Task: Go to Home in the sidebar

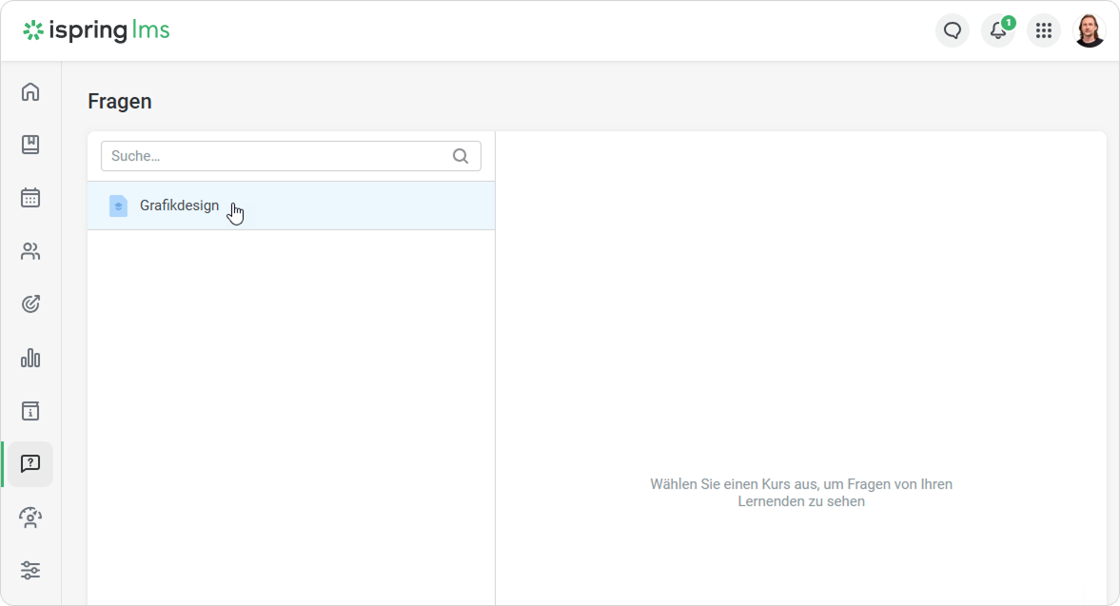Action: tap(30, 92)
